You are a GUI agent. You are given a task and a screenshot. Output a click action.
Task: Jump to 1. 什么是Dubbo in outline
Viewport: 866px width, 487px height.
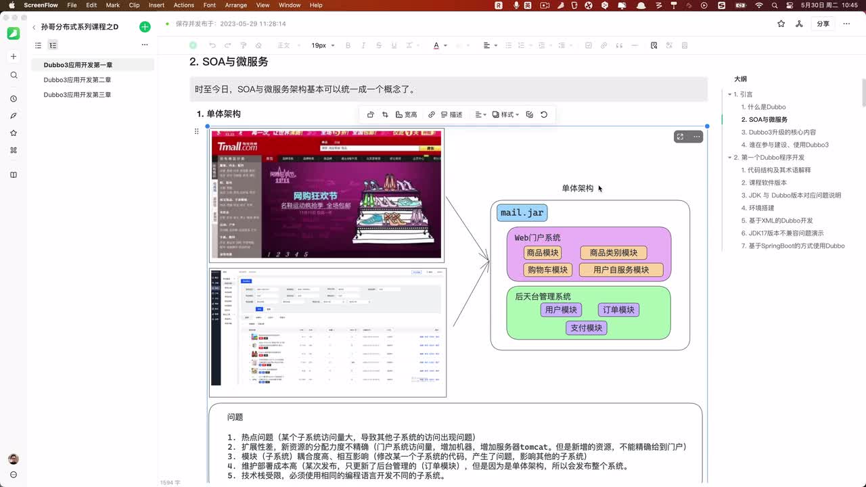coord(763,107)
